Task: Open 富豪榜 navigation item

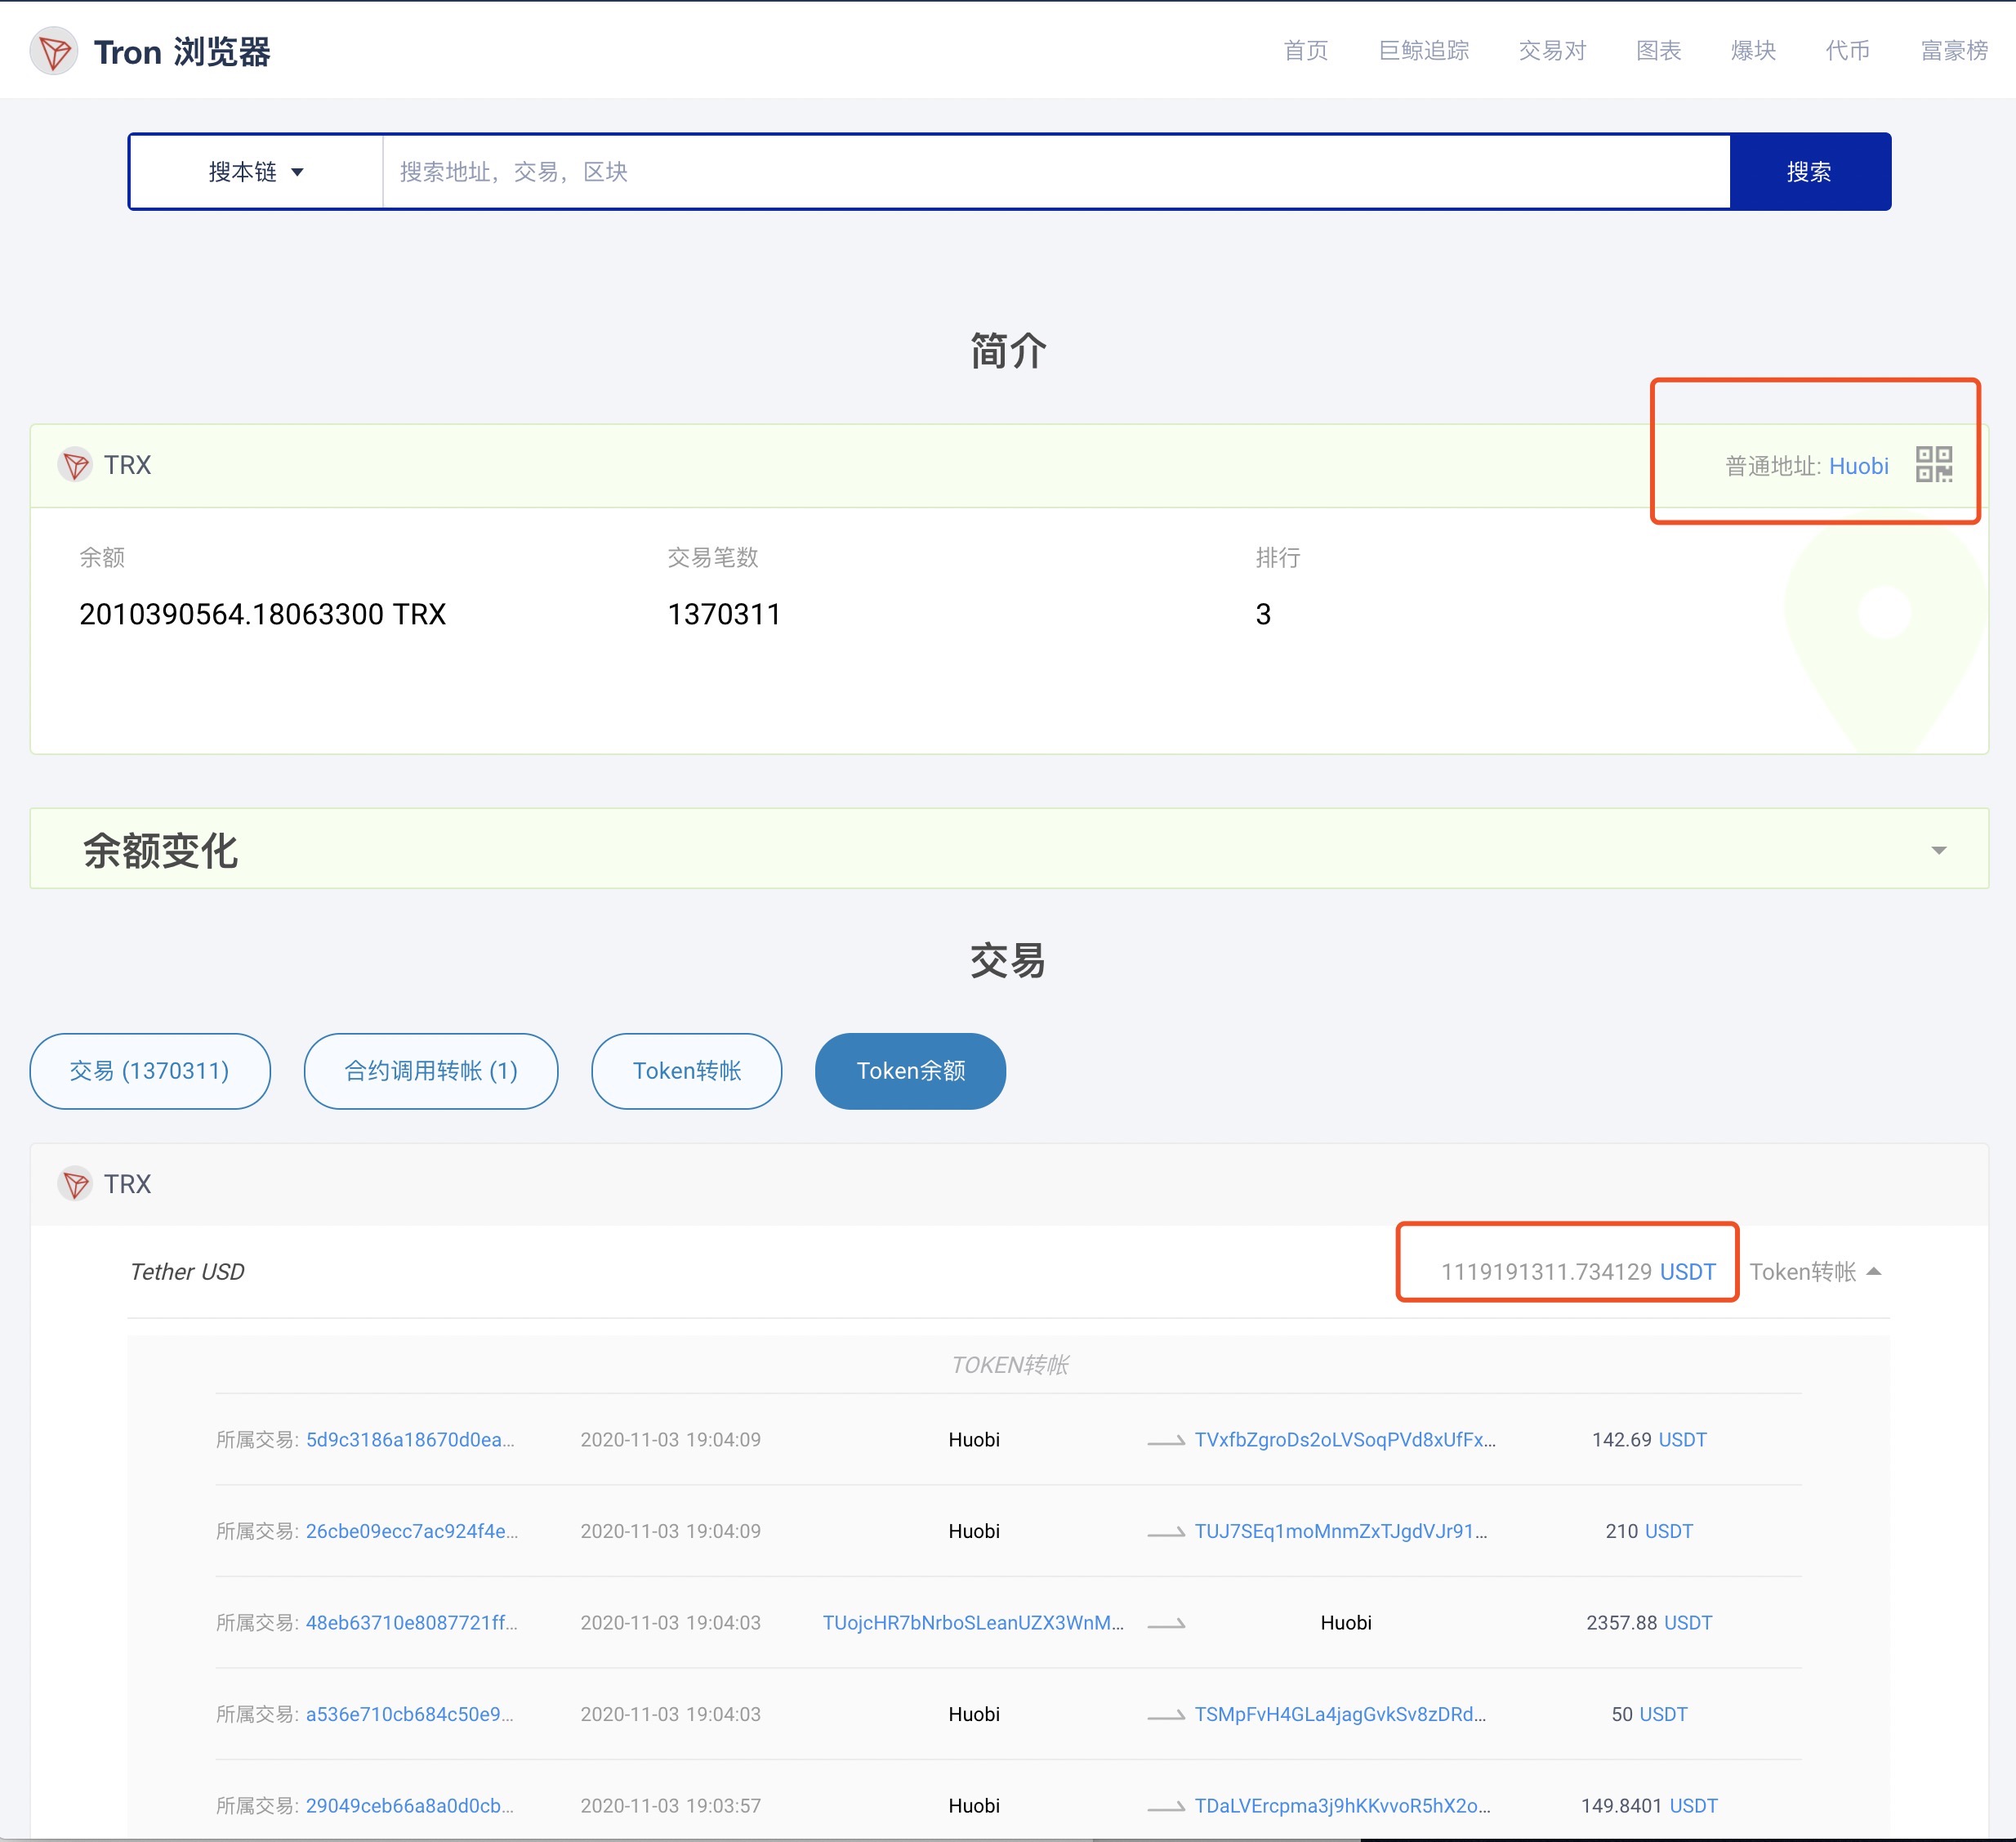Action: click(1954, 51)
